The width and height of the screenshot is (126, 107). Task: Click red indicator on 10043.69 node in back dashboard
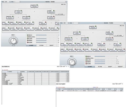(x=45, y=22)
